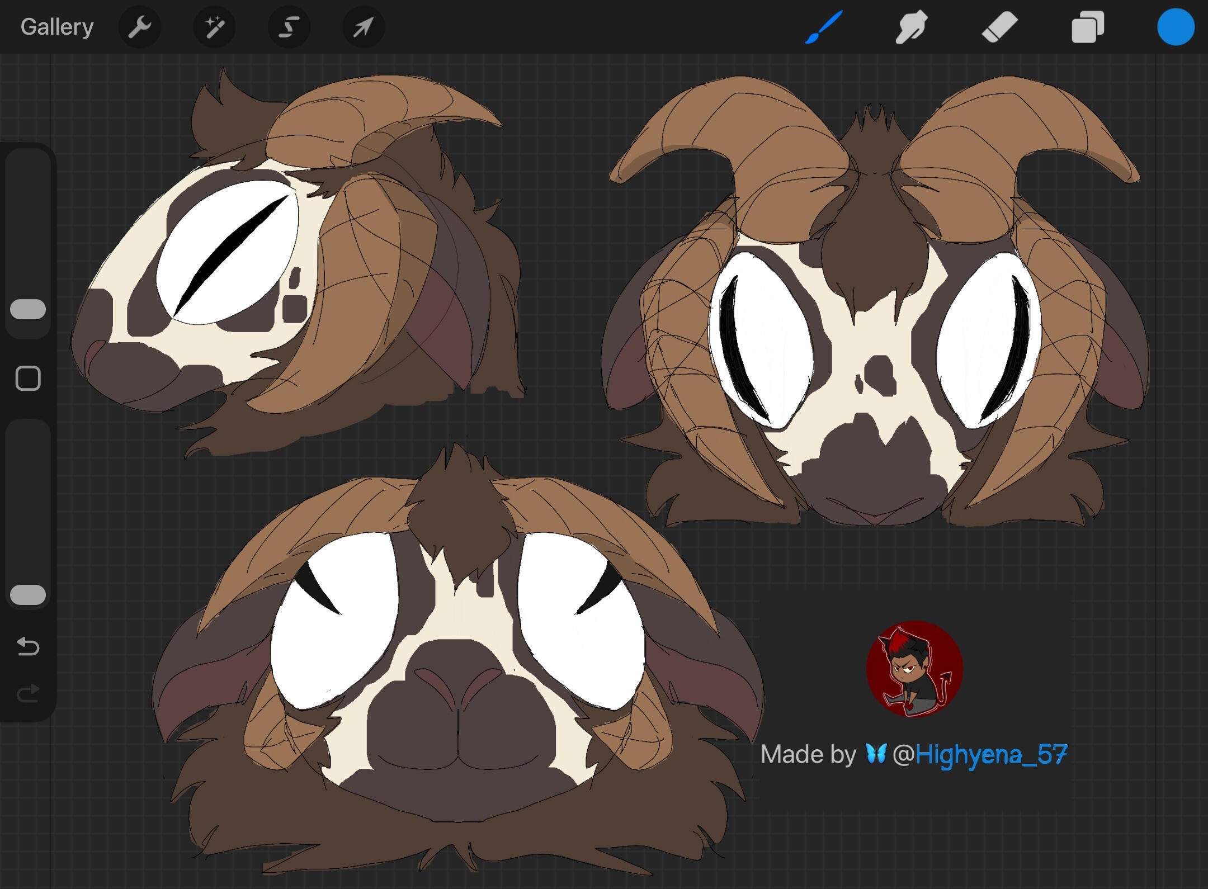This screenshot has height=889, width=1208.
Task: Open the blue active color picker
Action: pos(1175,27)
